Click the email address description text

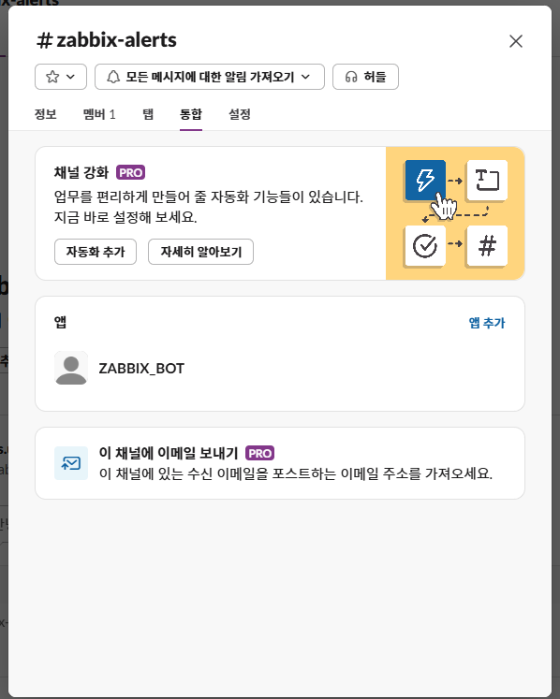296,473
